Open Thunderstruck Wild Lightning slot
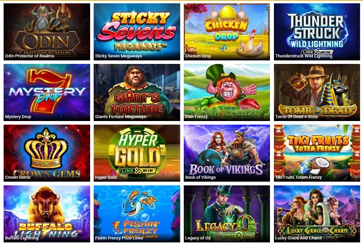The image size is (363, 246). click(317, 32)
